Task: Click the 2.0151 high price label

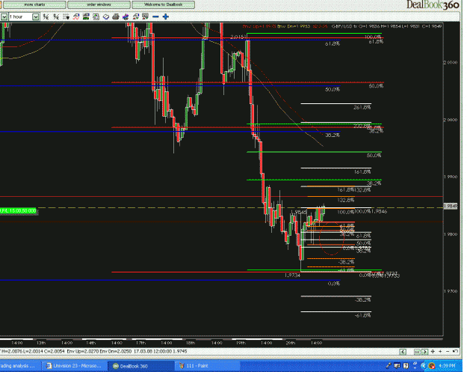Action: (238, 37)
